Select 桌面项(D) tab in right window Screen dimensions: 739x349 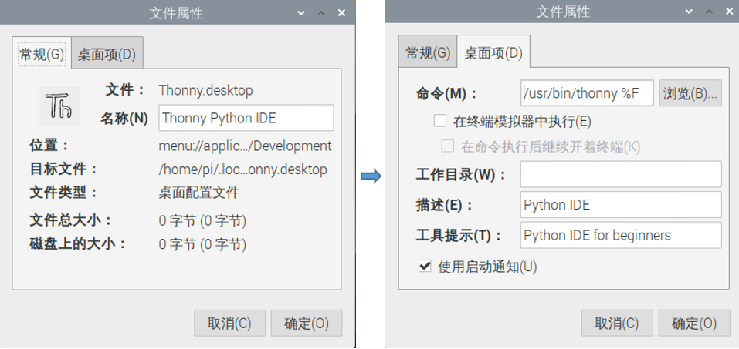click(x=493, y=53)
